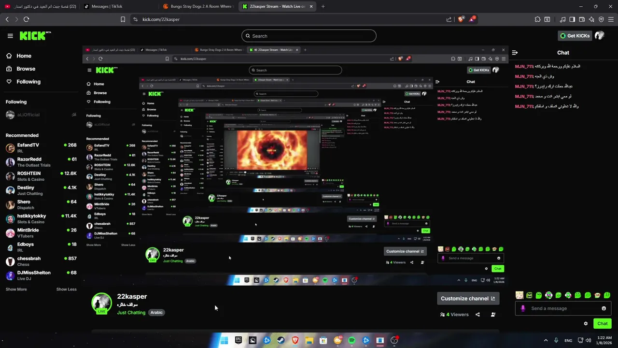Open chessbrah recommended channel

(x=41, y=261)
